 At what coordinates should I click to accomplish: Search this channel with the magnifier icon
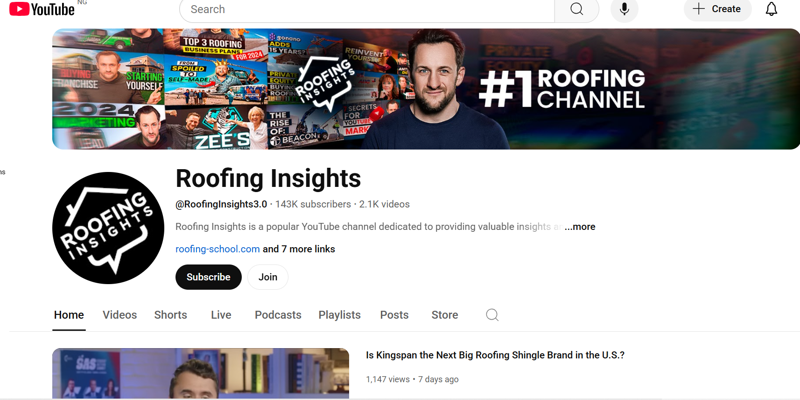pyautogui.click(x=492, y=315)
